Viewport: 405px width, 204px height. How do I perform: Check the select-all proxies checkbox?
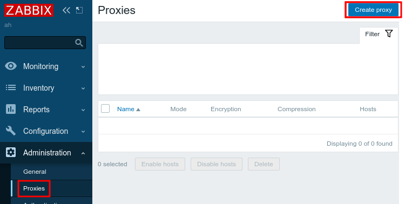click(x=105, y=108)
